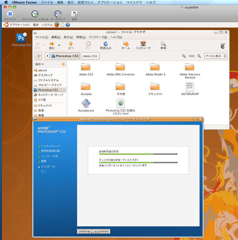238x240 pixels.
Task: Open the file browser window menu icon
Action: pyautogui.click(x=35, y=33)
